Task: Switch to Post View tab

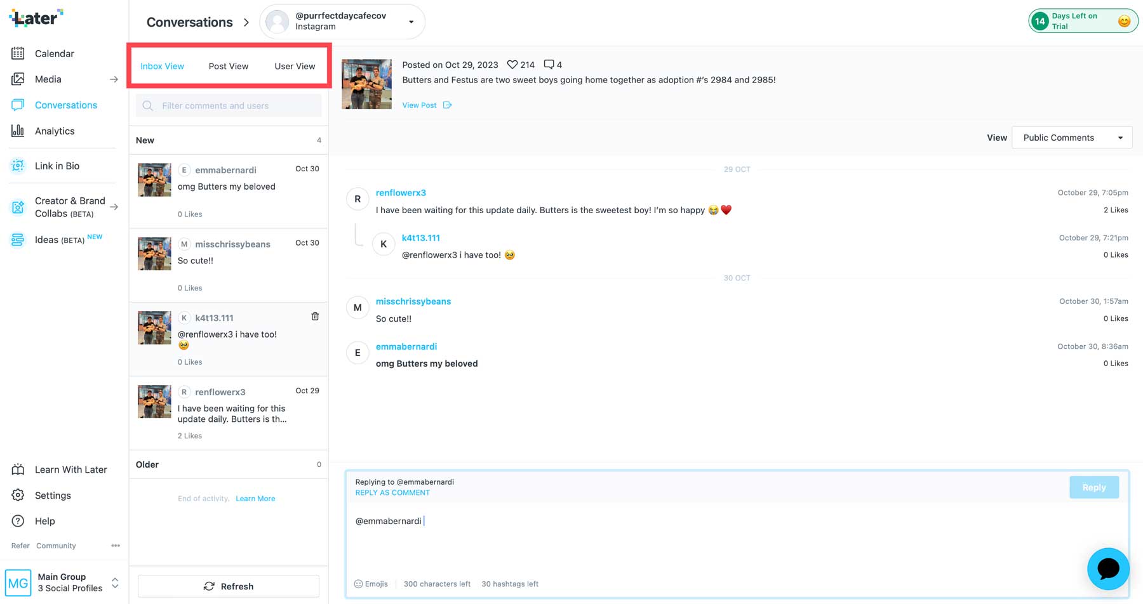Action: pyautogui.click(x=228, y=65)
